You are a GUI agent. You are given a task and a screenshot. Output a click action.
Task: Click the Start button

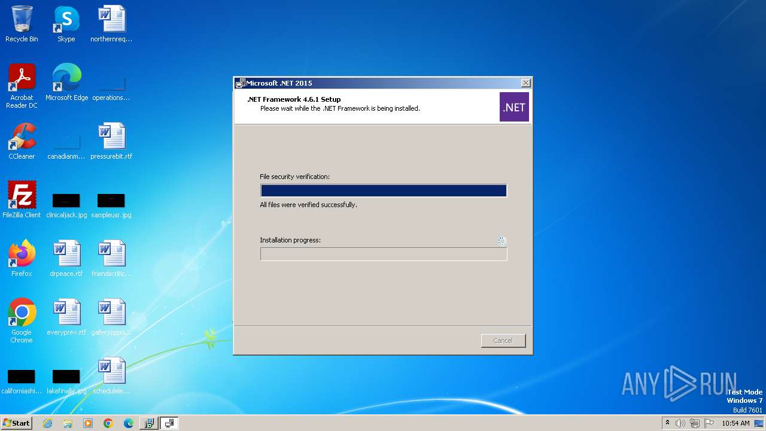(16, 423)
